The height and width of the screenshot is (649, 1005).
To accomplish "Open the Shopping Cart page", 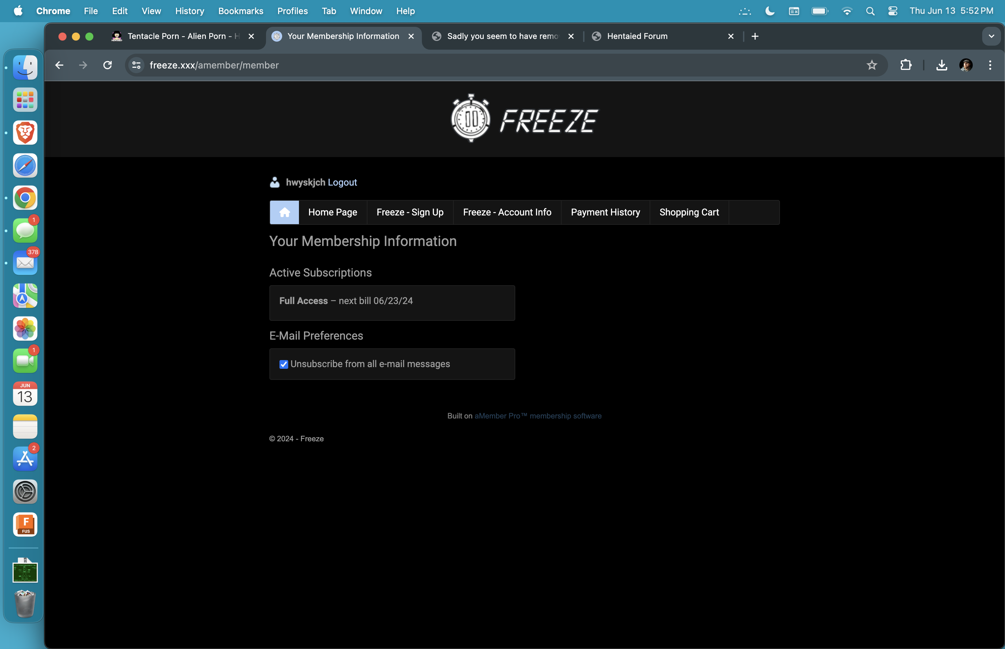I will [689, 212].
